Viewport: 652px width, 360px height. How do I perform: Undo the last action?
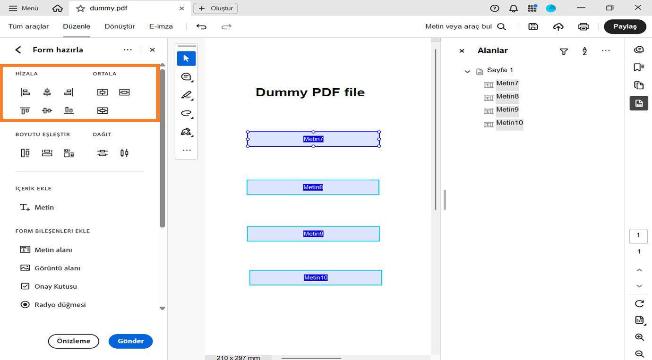pyautogui.click(x=202, y=26)
